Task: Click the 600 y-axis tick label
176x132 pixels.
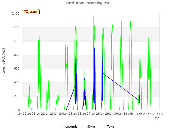Action: pos(17,68)
